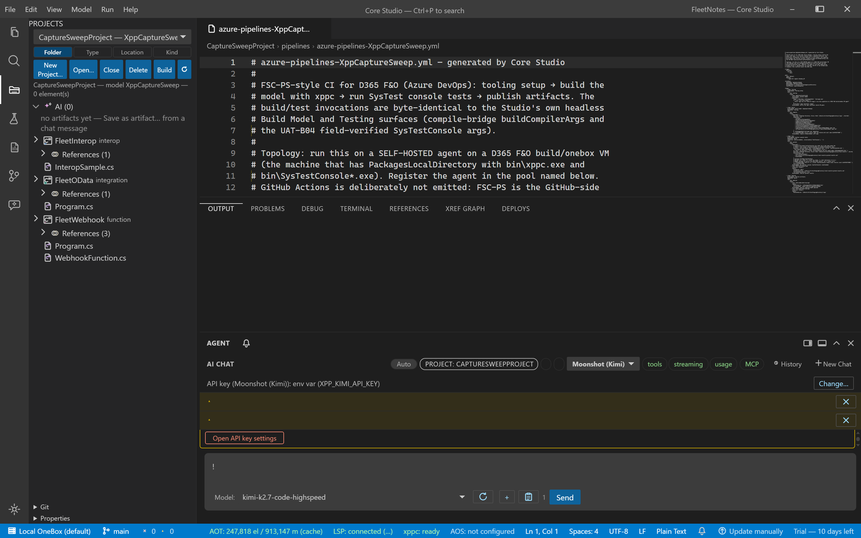Switch to the TERMINAL tab
861x538 pixels.
pos(356,209)
